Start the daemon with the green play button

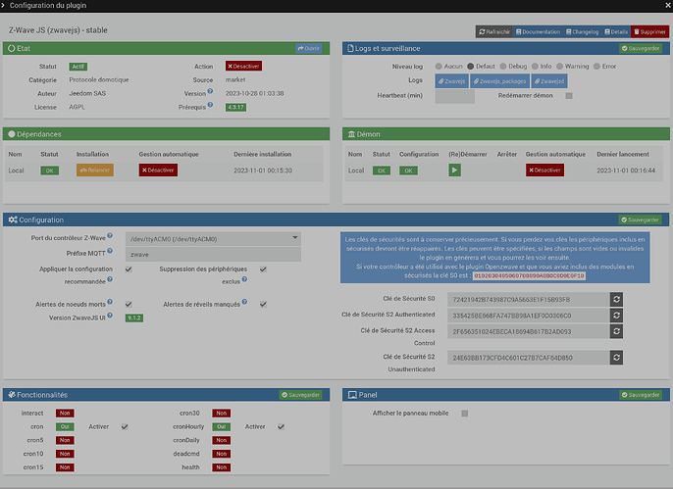pos(454,171)
